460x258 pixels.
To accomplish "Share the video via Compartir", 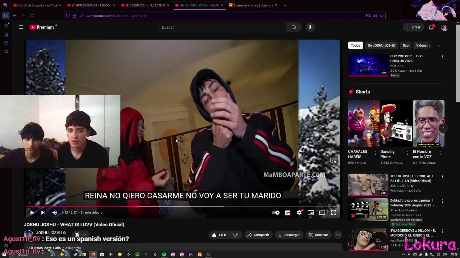I will point(258,235).
